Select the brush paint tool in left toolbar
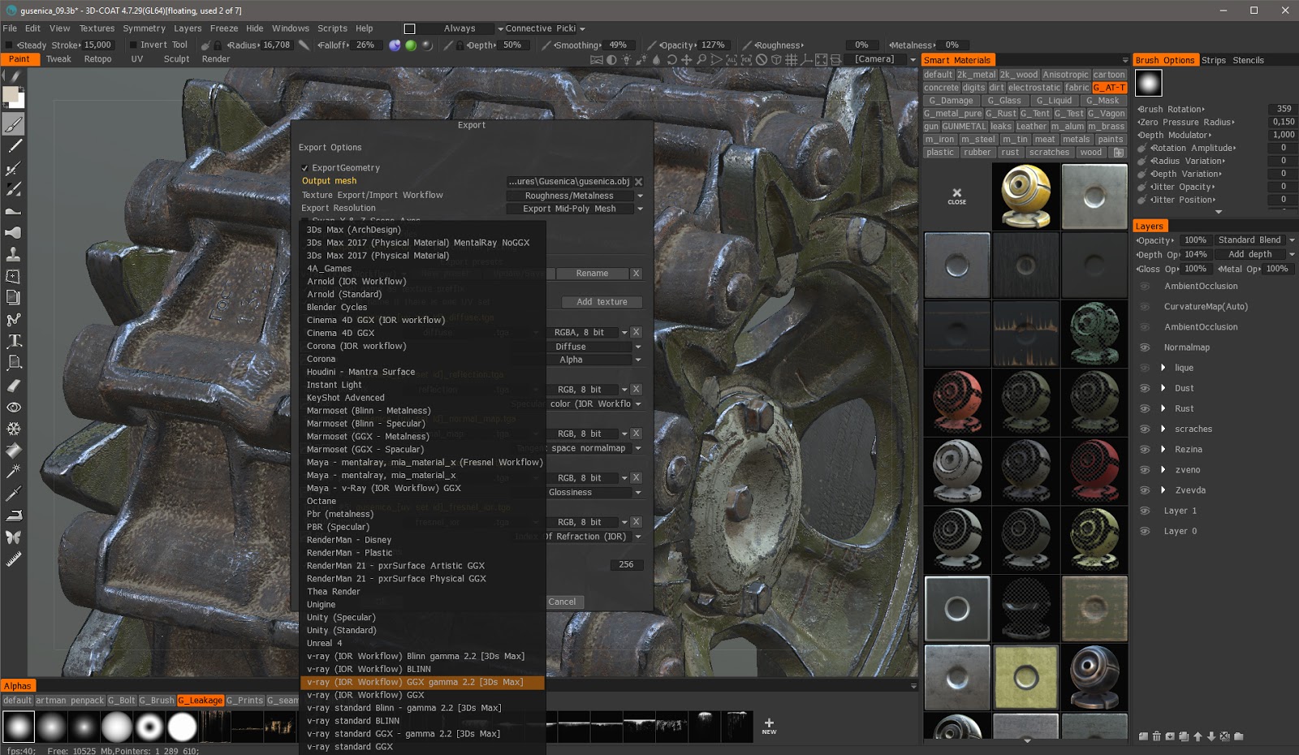This screenshot has width=1299, height=755. pyautogui.click(x=13, y=124)
